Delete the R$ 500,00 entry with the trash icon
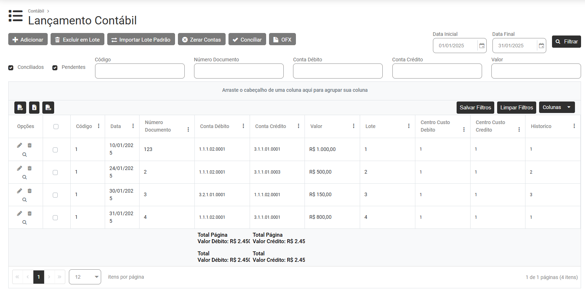The width and height of the screenshot is (585, 293). 30,168
